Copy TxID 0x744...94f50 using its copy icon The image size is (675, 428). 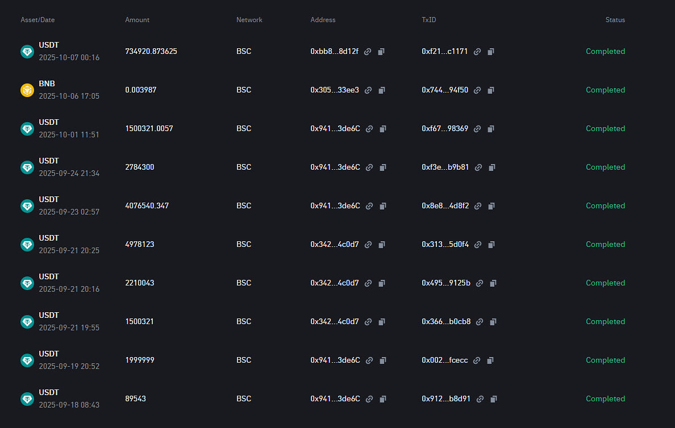[491, 90]
